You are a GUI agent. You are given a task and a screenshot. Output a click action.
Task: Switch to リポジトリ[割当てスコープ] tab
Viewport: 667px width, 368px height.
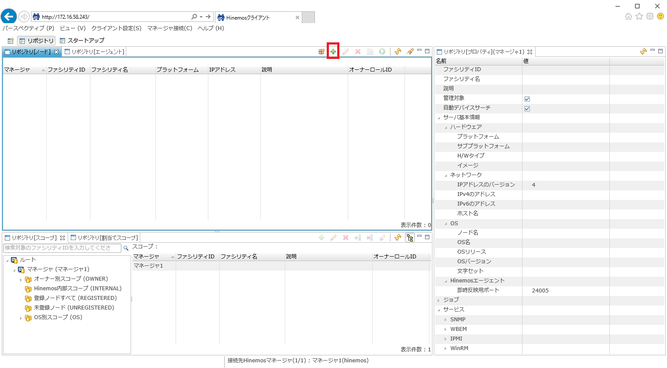104,237
